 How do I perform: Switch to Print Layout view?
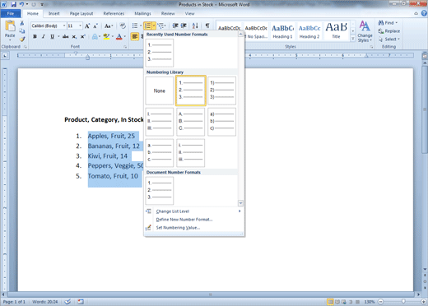331,302
